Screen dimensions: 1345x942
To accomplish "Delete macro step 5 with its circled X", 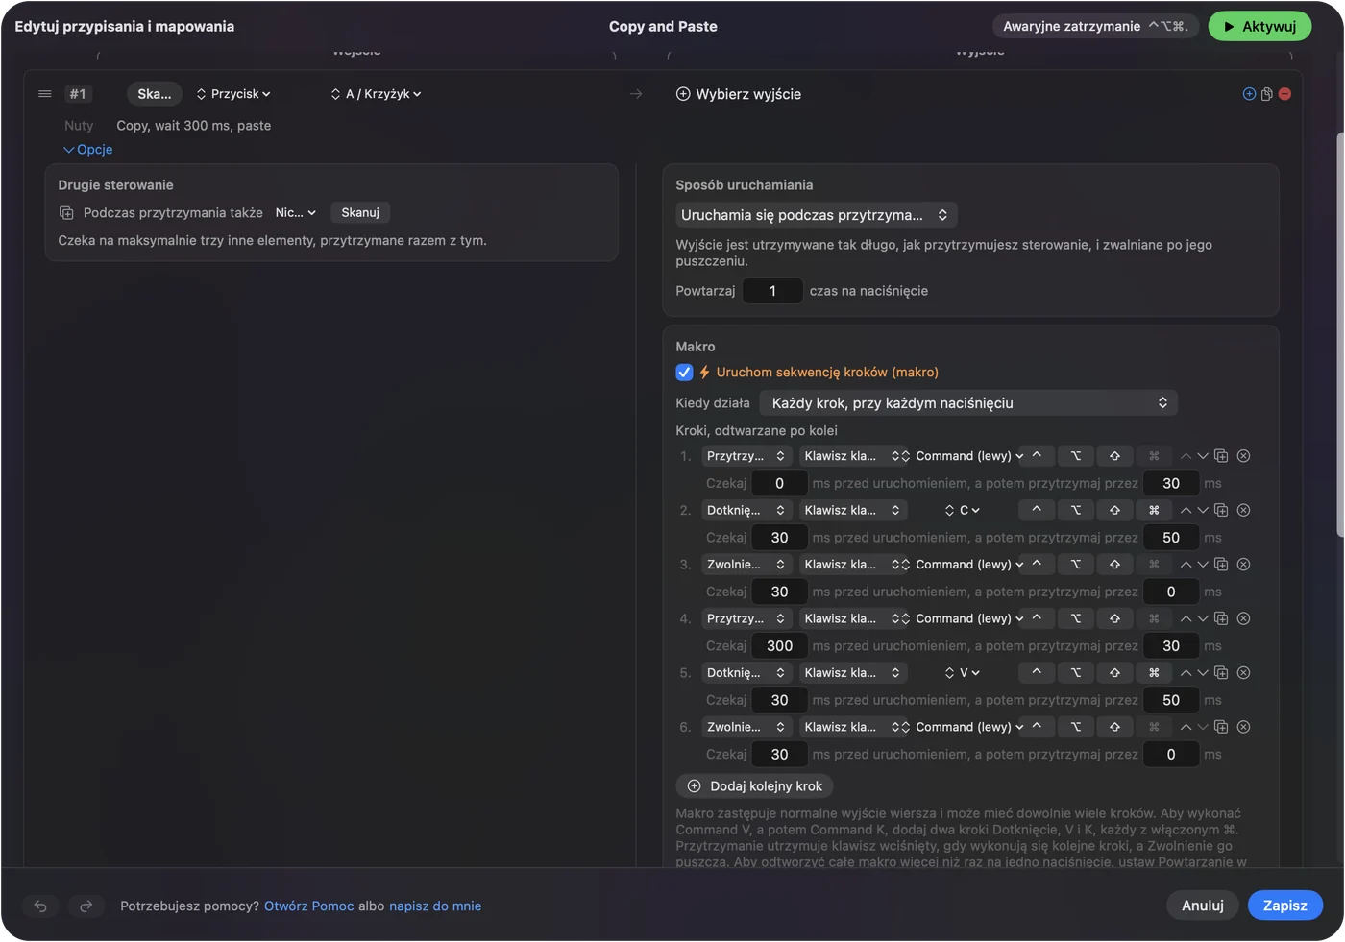I will tap(1243, 673).
